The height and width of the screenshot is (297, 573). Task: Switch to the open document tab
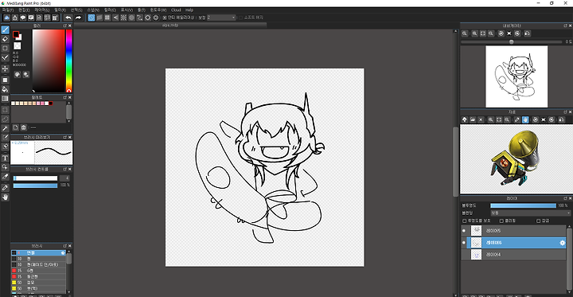[170, 25]
